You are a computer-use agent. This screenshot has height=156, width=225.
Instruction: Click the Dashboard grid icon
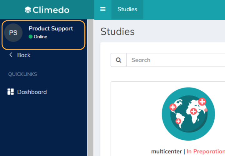11,92
